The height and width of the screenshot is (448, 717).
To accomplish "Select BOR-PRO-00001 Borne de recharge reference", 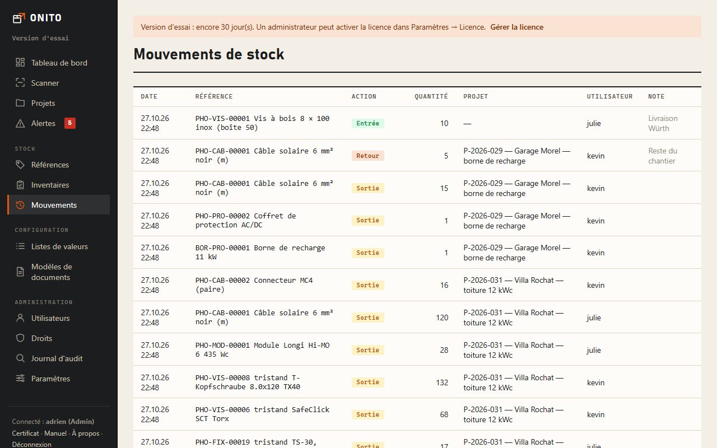I will pos(260,253).
